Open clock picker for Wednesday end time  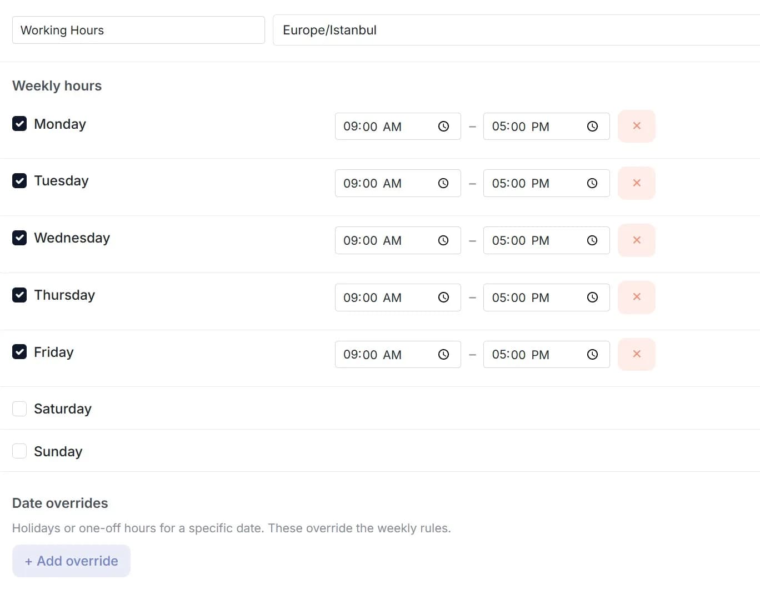coord(592,240)
